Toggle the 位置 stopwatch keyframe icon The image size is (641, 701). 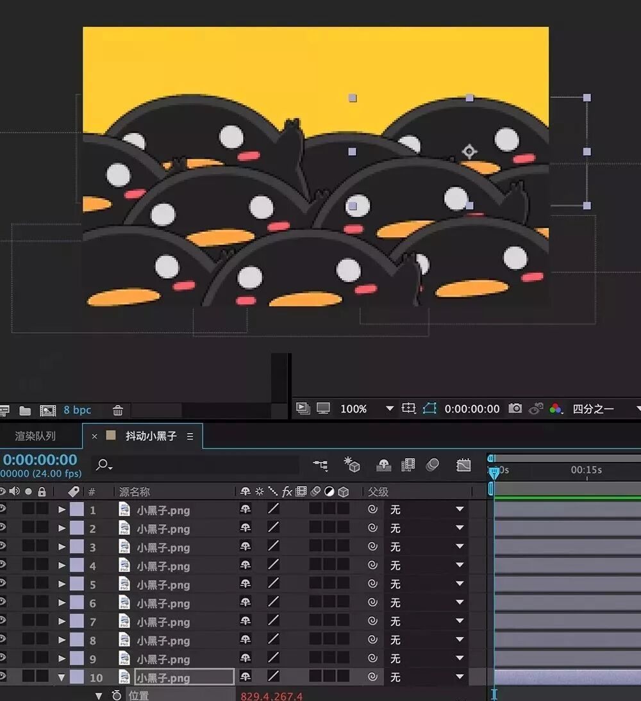[117, 695]
